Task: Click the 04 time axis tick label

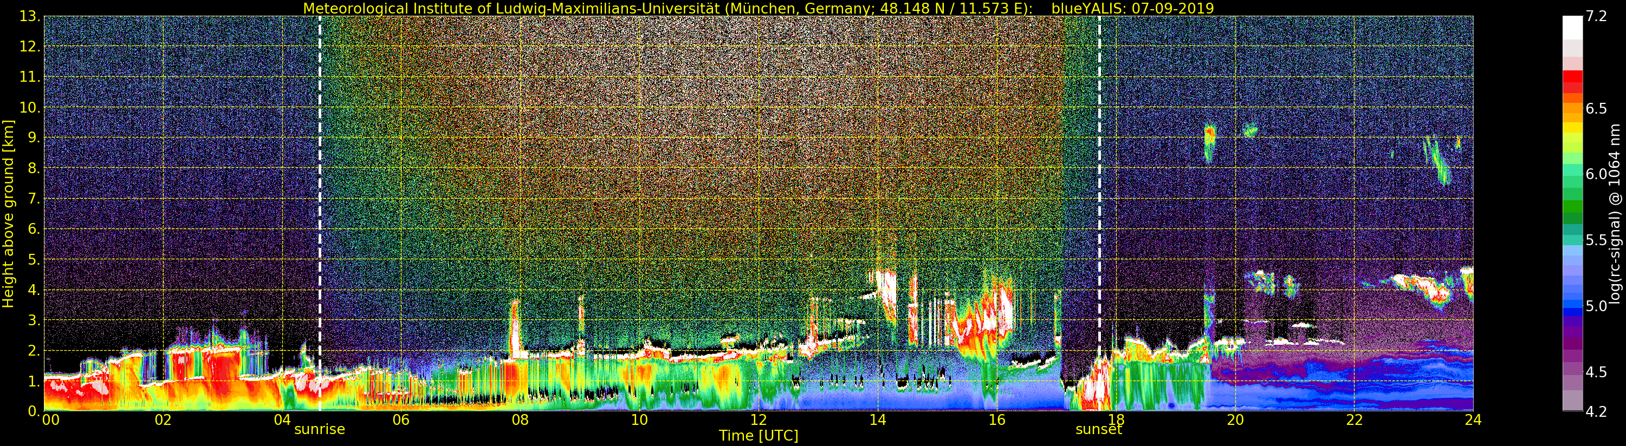Action: click(282, 420)
